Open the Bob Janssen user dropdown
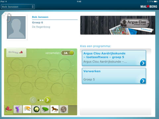 click(x=18, y=7)
